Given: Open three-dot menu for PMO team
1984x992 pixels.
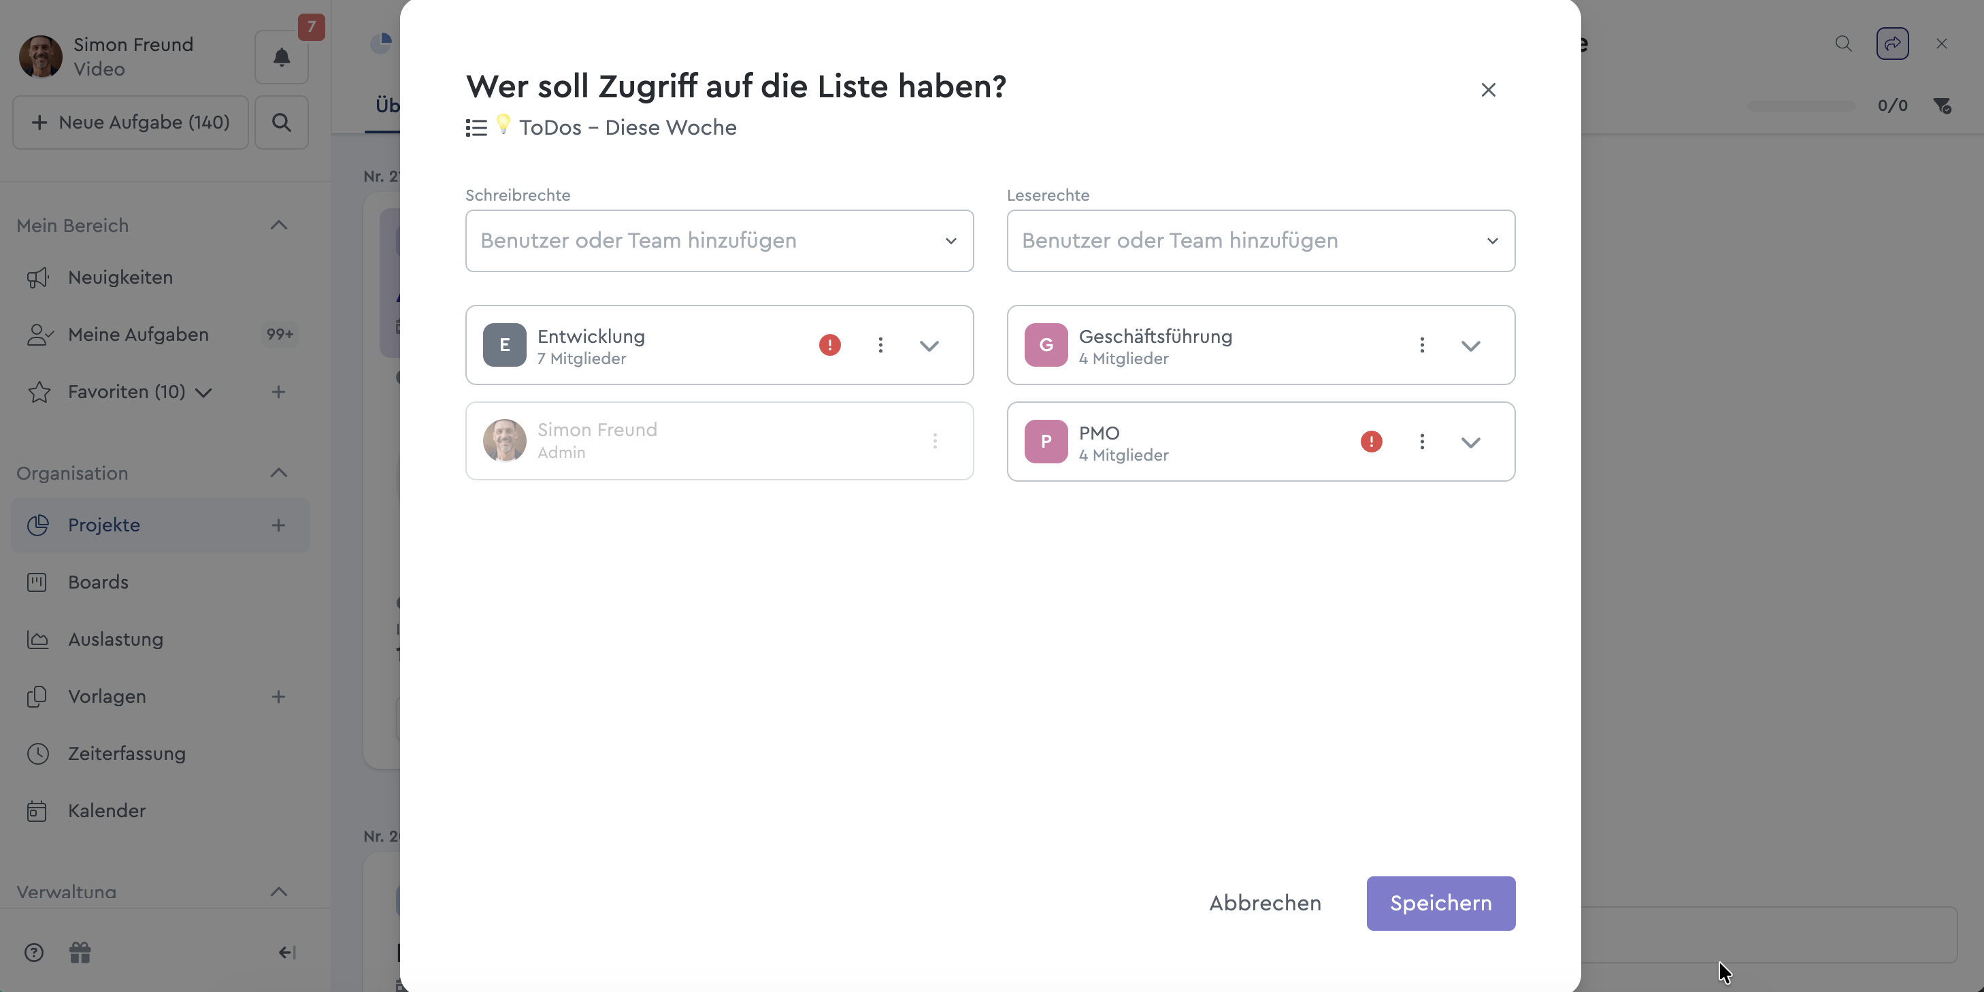Looking at the screenshot, I should click(x=1422, y=442).
